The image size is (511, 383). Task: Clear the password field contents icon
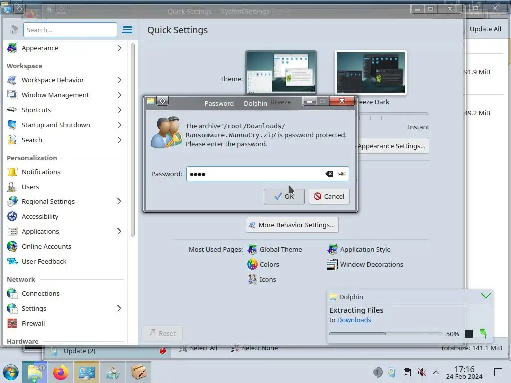329,174
